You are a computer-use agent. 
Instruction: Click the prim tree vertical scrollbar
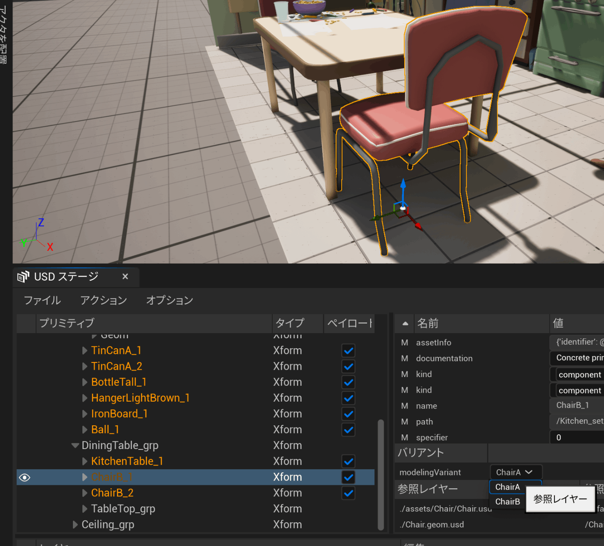(x=381, y=474)
